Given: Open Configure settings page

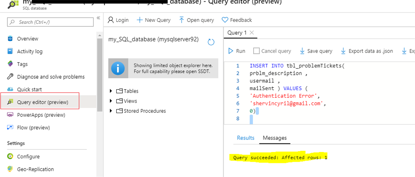Looking at the screenshot, I should click(x=28, y=157).
